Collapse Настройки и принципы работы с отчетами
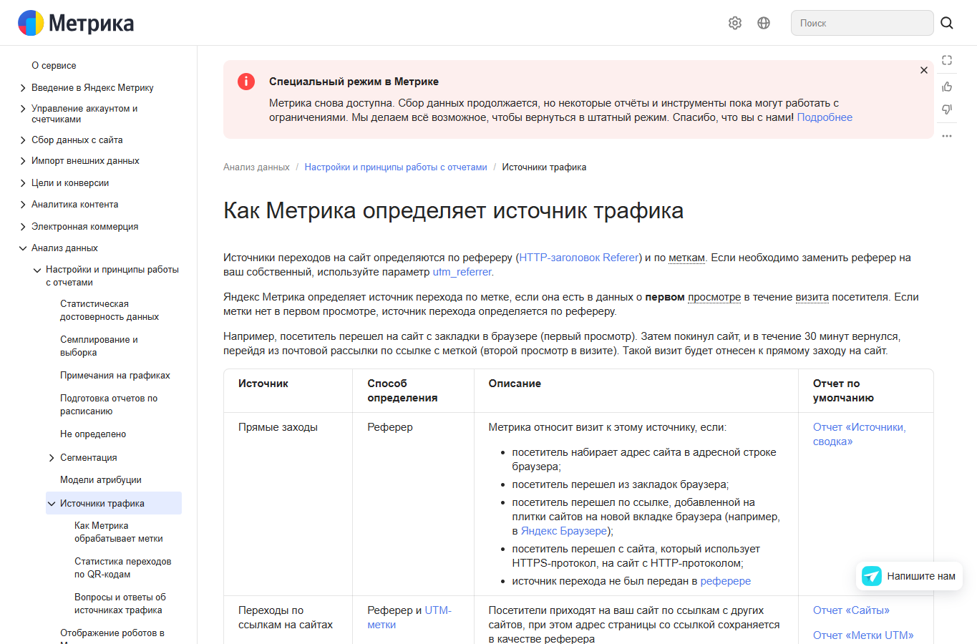The image size is (977, 644). coord(37,270)
